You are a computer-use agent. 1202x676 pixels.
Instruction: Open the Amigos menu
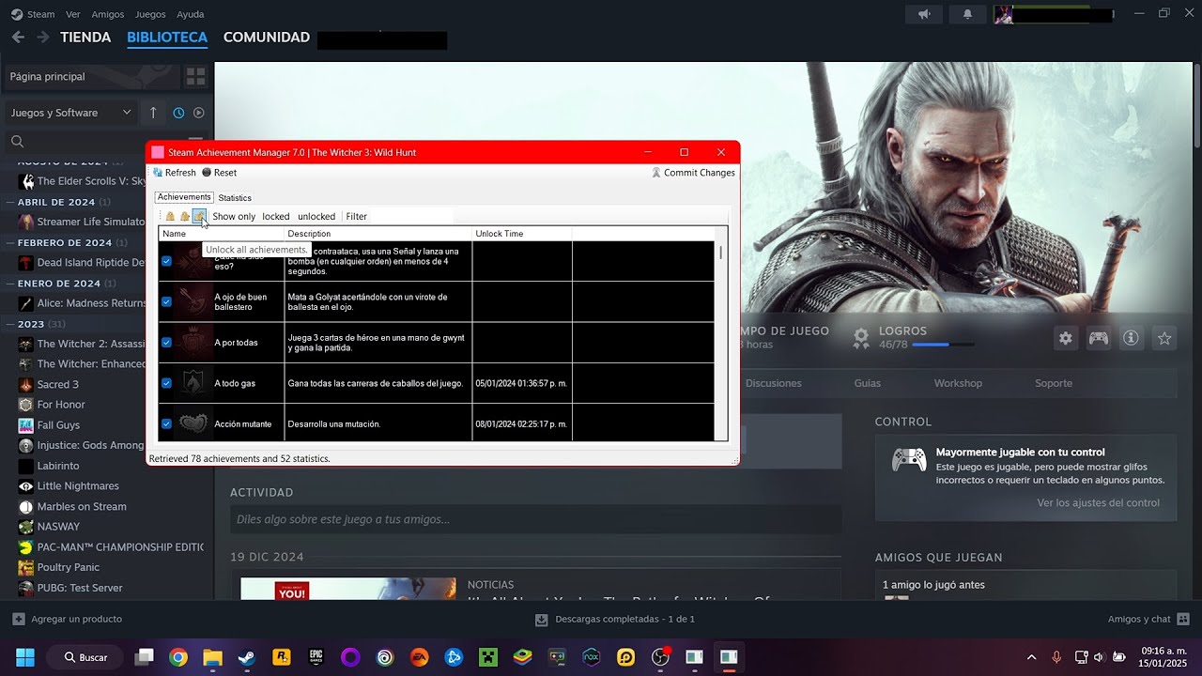coord(108,14)
